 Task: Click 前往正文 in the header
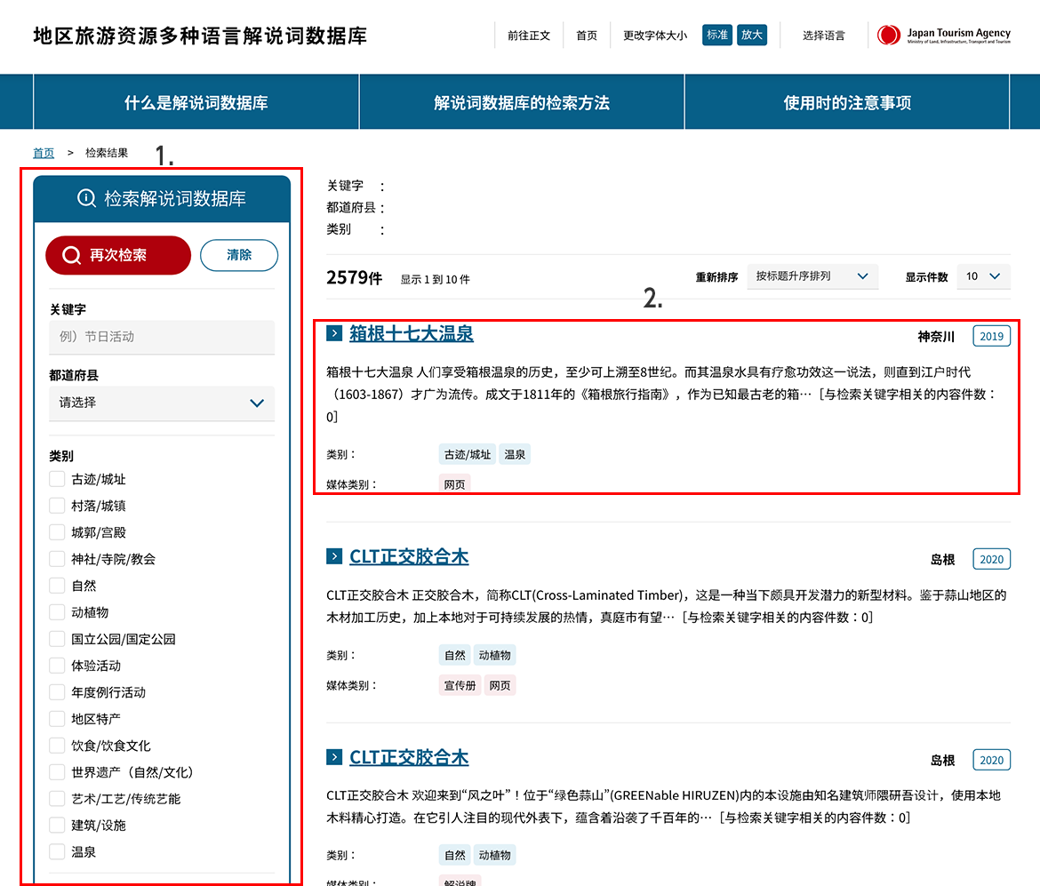tap(529, 36)
